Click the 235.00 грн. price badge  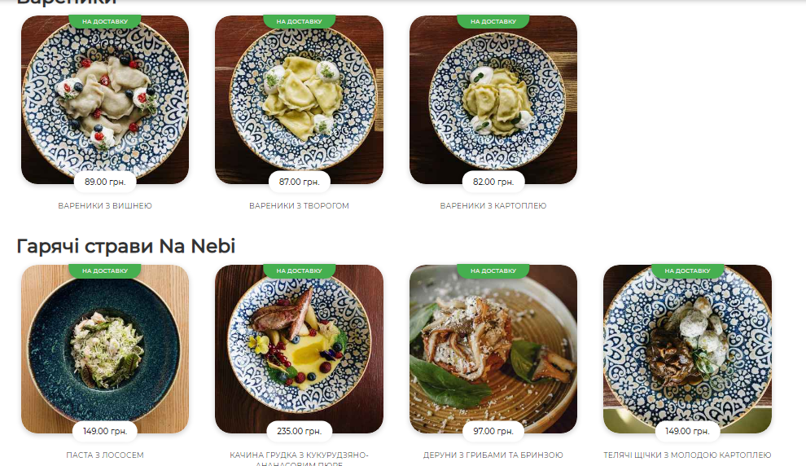299,432
